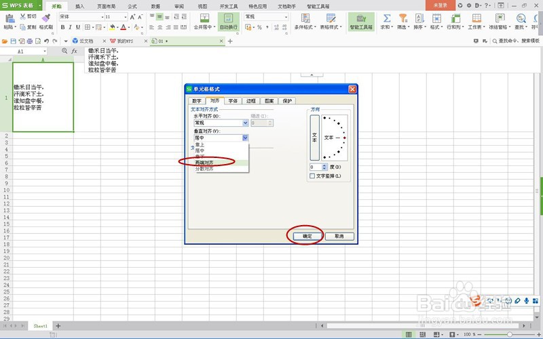Click the Save icon in quick access bar
This screenshot has height=339, width=543.
tap(13, 41)
